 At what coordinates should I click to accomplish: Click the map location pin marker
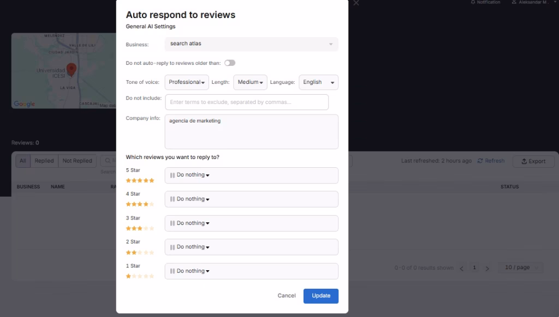(x=71, y=70)
